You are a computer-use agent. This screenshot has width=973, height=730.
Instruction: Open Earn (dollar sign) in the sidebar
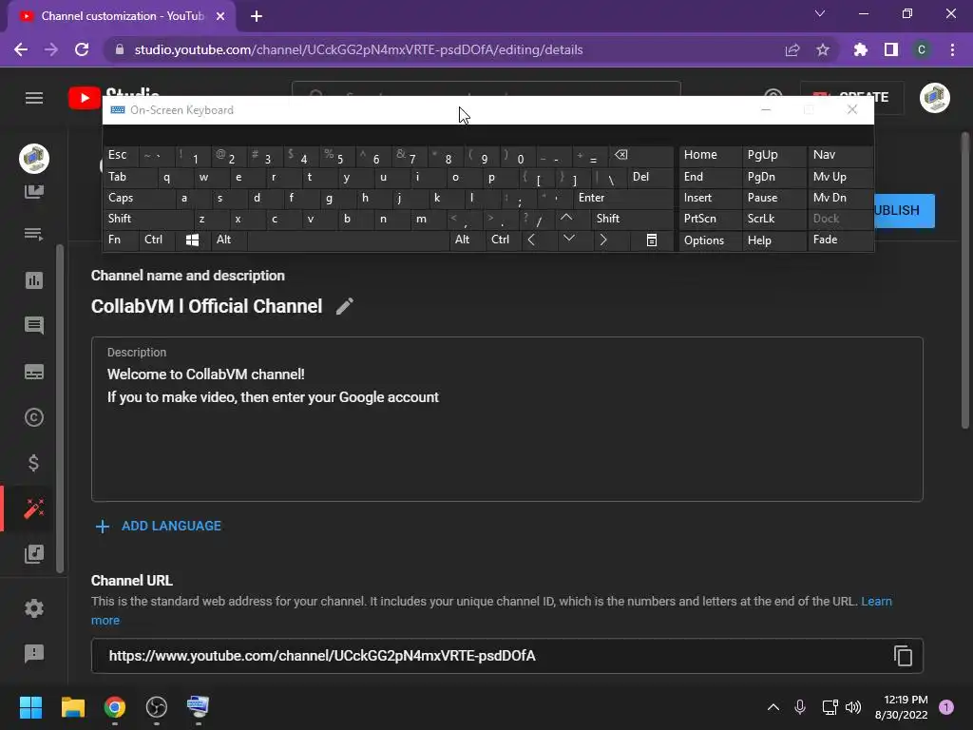point(34,463)
